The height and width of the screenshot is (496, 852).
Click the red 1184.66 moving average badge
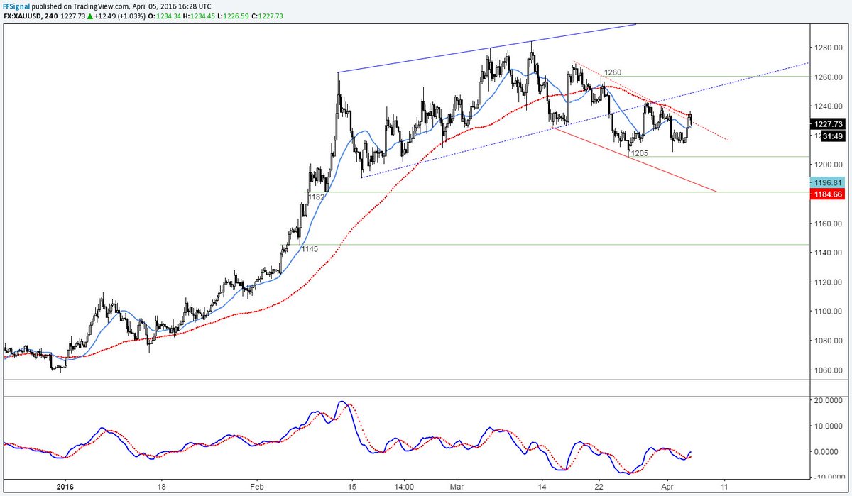(x=826, y=193)
